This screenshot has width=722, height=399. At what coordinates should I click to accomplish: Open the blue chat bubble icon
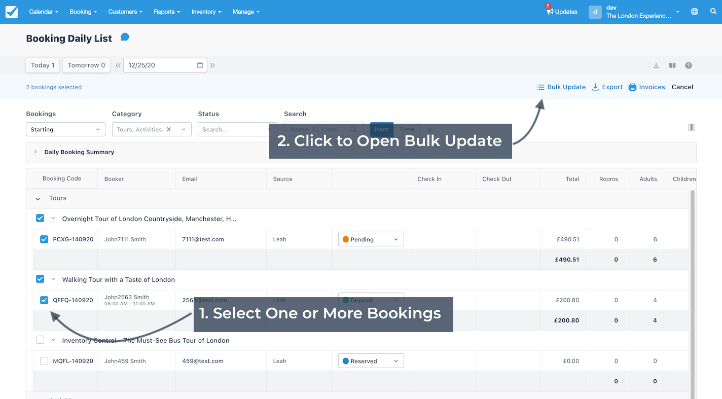point(125,37)
